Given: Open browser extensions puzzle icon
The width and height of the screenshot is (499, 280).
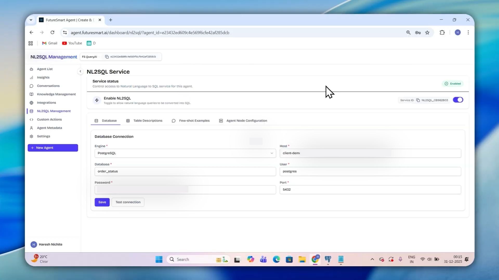Looking at the screenshot, I should pos(442,32).
